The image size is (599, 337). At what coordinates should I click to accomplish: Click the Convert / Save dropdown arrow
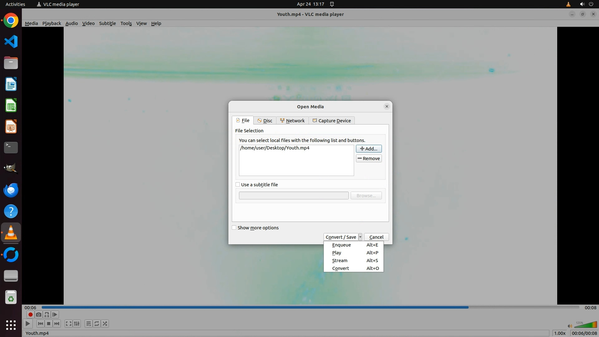click(x=360, y=237)
